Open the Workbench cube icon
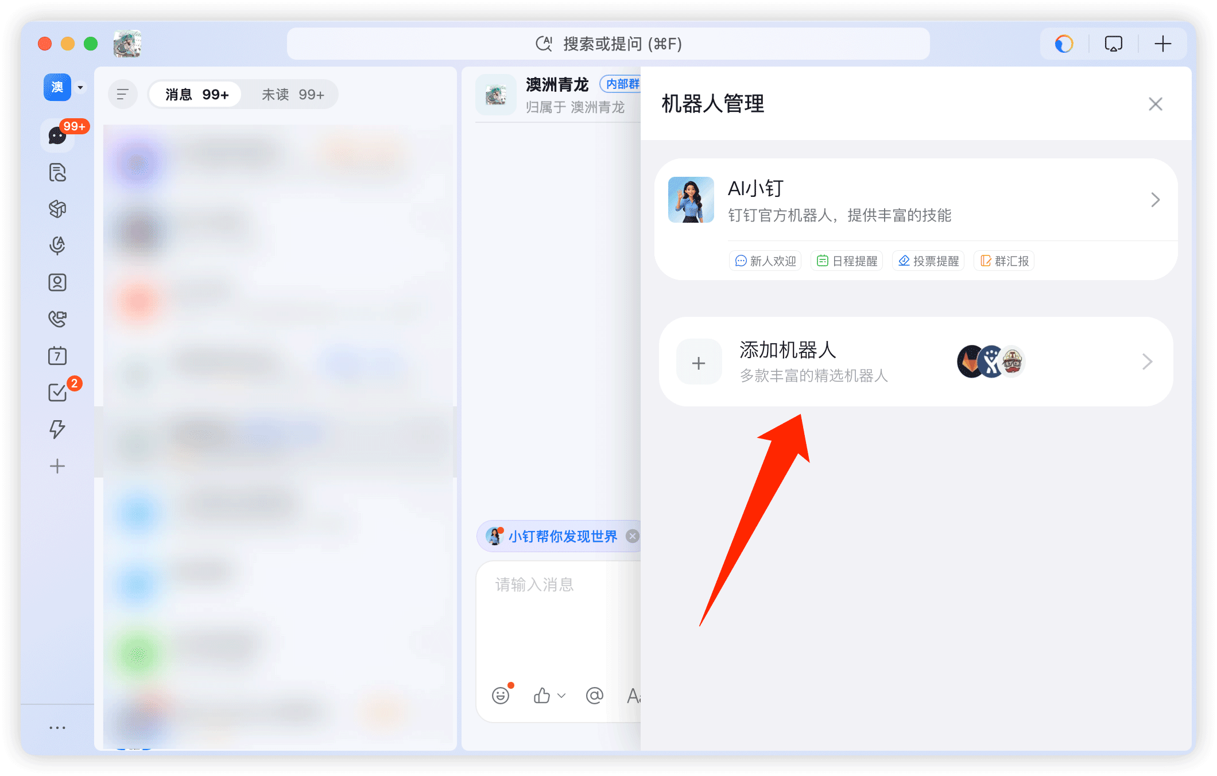 coord(57,208)
